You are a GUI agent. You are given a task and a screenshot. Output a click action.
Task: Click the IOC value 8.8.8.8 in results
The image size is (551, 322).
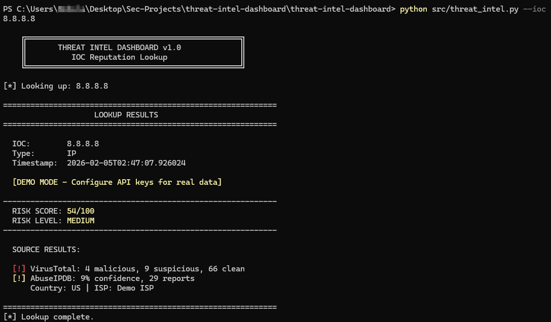[83, 144]
